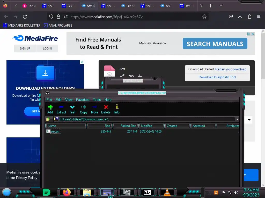Open the dropdown arrow behind the 7-Zip window
The image size is (265, 198).
pos(249,120)
